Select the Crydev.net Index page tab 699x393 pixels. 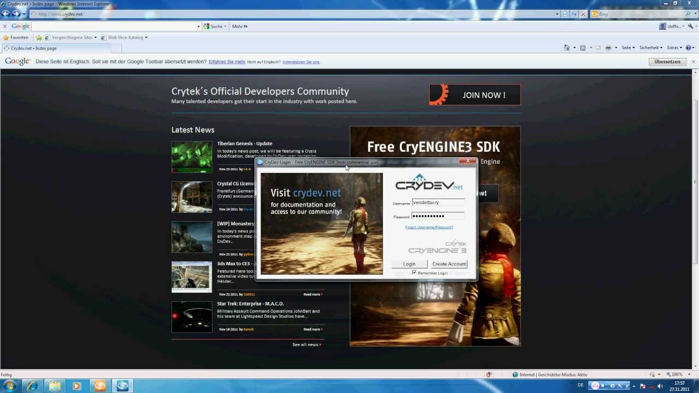coord(55,48)
